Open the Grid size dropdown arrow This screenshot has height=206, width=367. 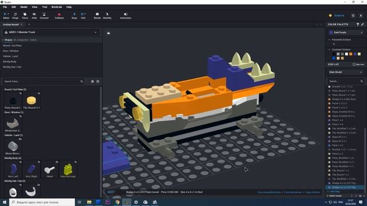tap(85, 14)
